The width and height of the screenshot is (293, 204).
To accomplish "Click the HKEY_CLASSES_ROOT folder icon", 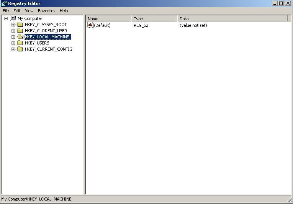I will point(20,25).
